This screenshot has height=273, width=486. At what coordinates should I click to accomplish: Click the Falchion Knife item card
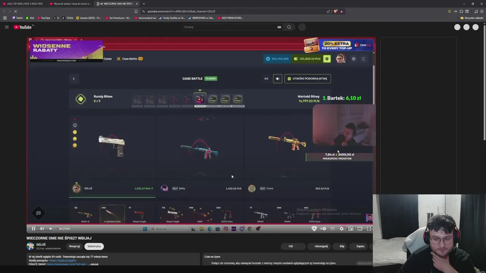[112, 214]
